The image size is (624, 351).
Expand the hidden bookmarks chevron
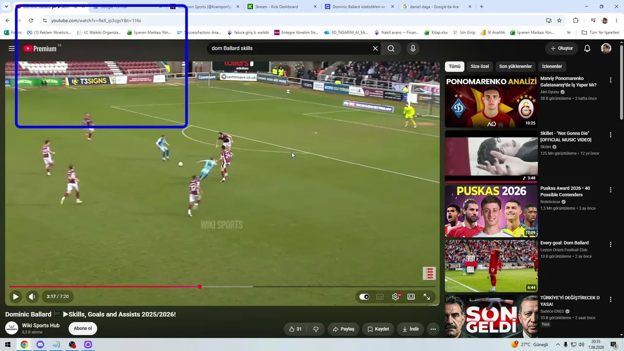click(568, 33)
